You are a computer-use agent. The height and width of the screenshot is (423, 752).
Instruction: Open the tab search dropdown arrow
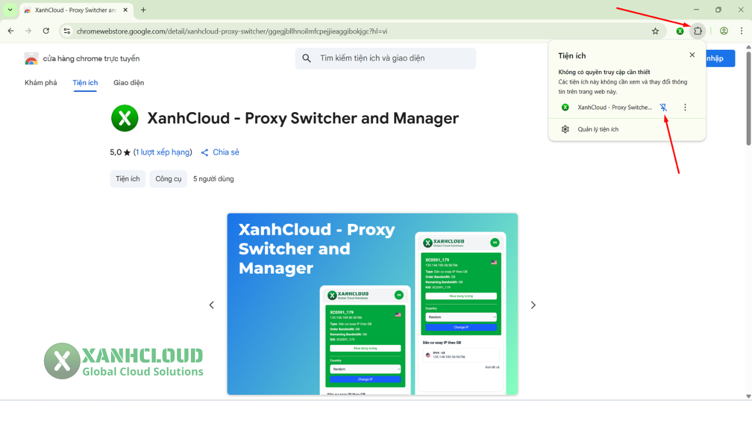tap(10, 10)
